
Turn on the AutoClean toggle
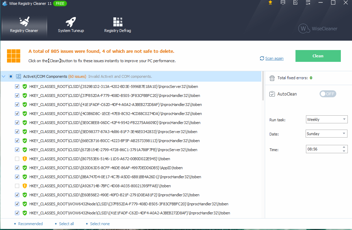pyautogui.click(x=328, y=94)
